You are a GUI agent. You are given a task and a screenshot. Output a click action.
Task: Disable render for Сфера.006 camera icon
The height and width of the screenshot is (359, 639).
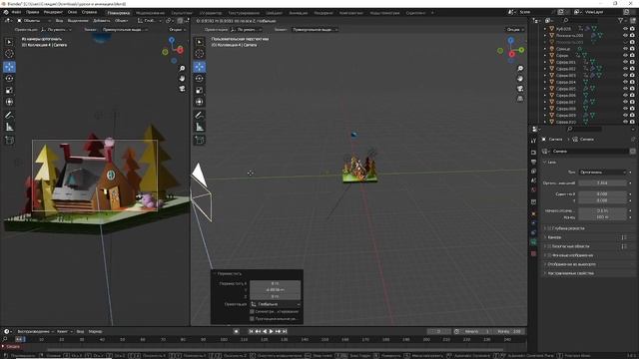[632, 96]
